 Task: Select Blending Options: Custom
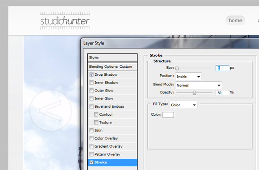(x=112, y=66)
